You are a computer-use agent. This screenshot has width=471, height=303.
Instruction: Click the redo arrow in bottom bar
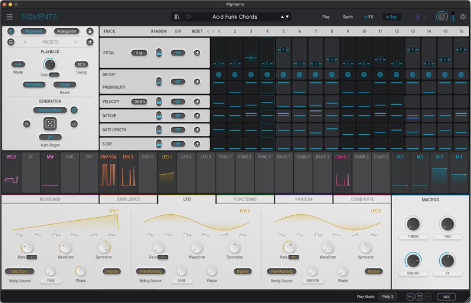(429, 297)
